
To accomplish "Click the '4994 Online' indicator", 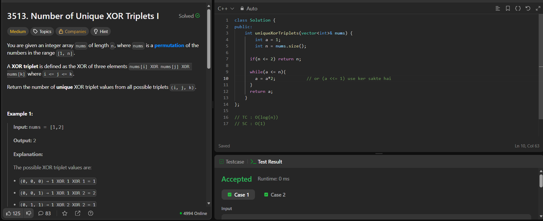I will point(194,213).
